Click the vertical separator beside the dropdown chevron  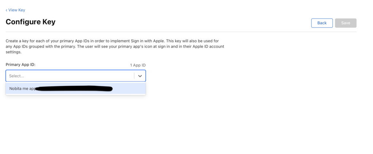(134, 76)
